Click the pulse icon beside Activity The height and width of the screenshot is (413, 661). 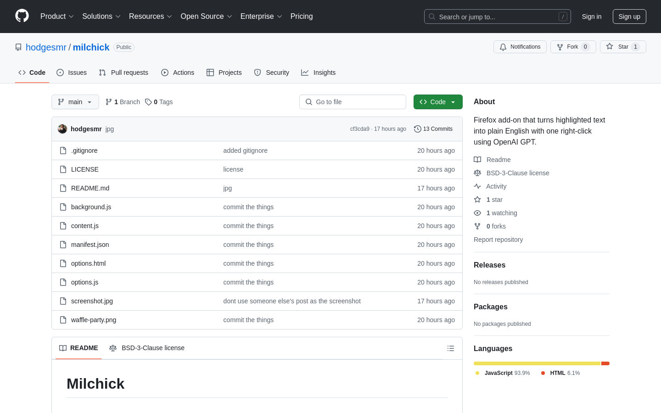point(477,186)
